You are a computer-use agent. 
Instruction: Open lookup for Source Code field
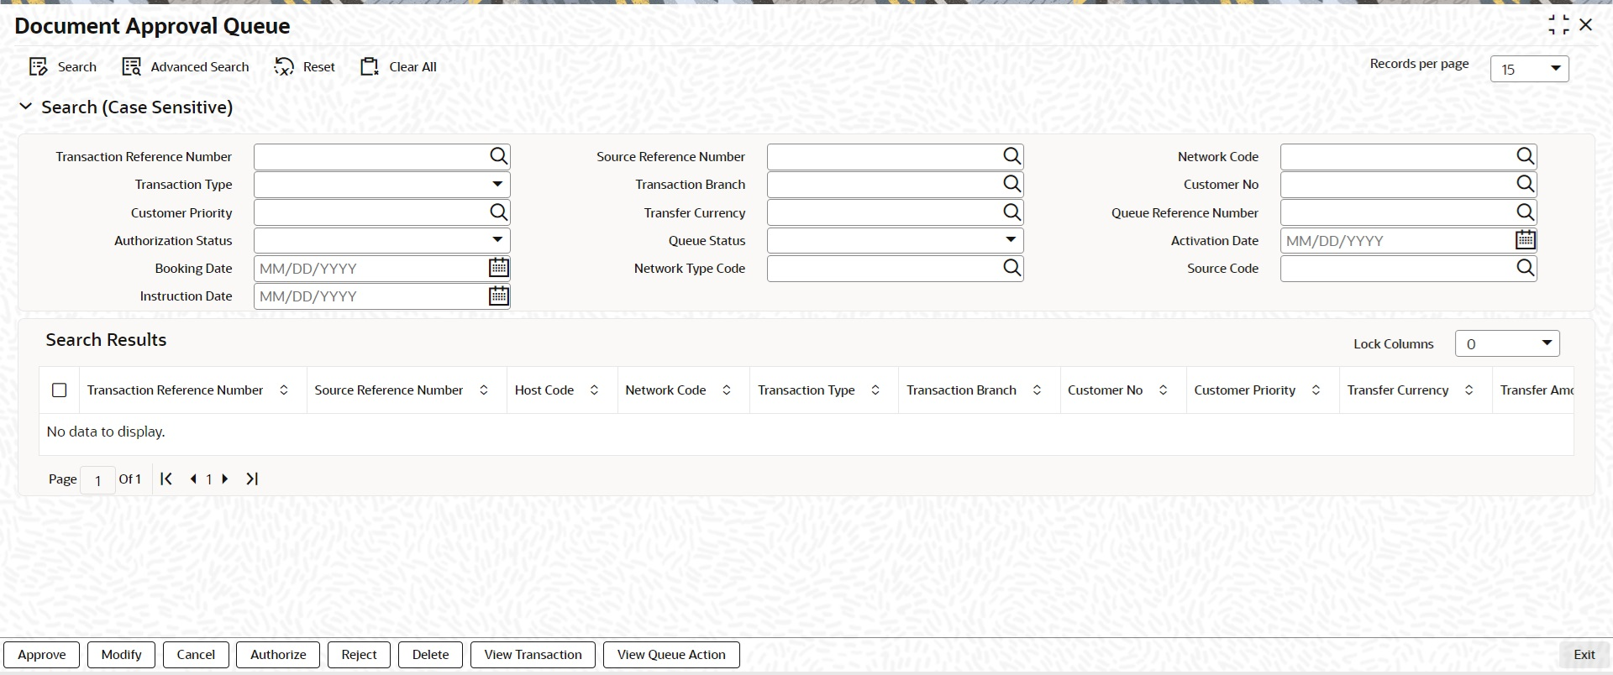point(1526,268)
